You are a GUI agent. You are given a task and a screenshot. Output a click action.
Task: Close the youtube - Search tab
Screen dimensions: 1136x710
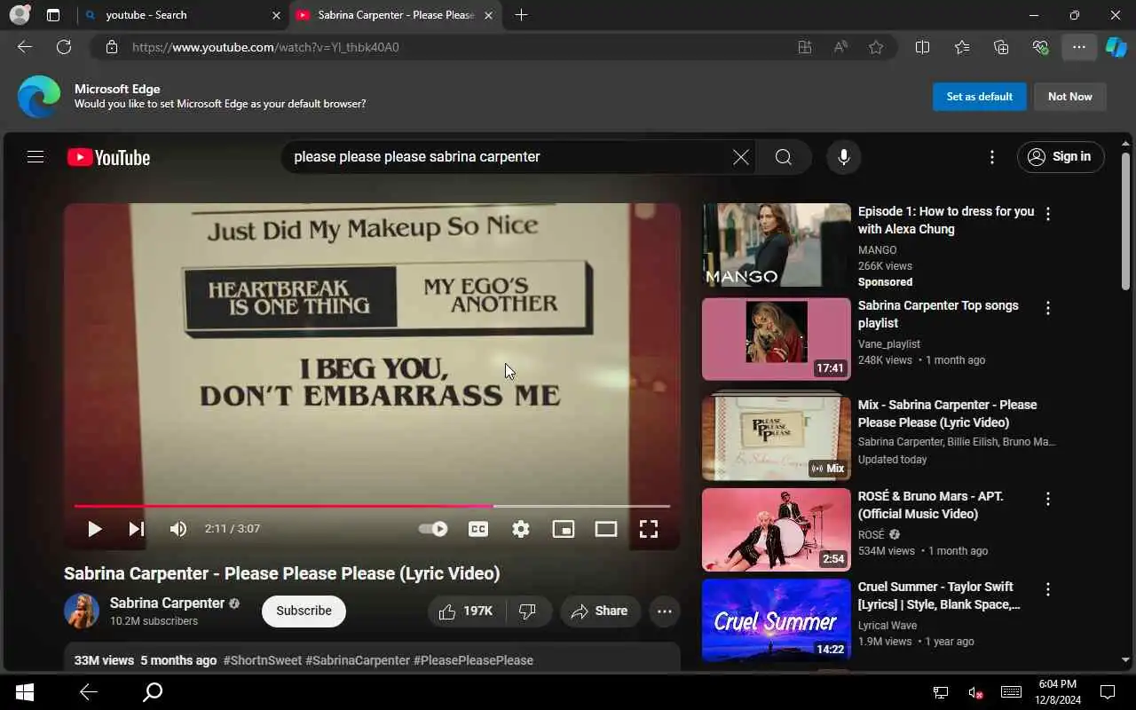point(276,15)
